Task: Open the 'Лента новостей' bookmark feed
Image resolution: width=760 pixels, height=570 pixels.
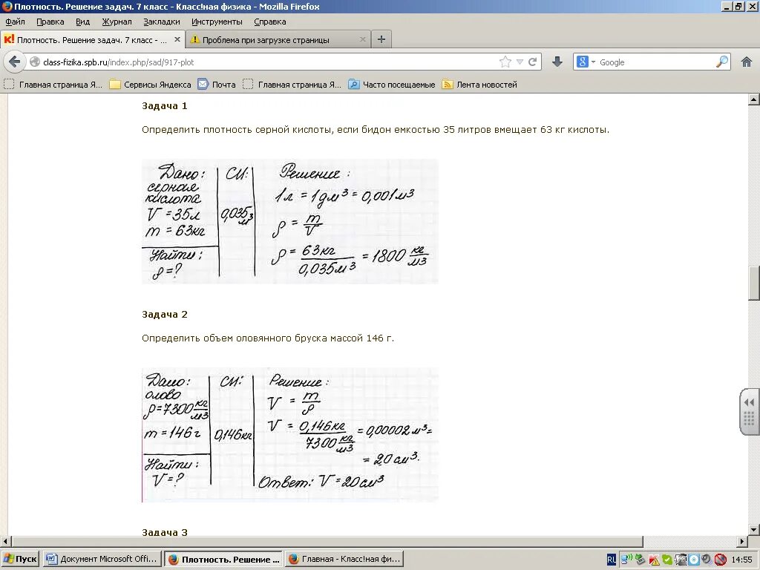Action: (x=479, y=85)
